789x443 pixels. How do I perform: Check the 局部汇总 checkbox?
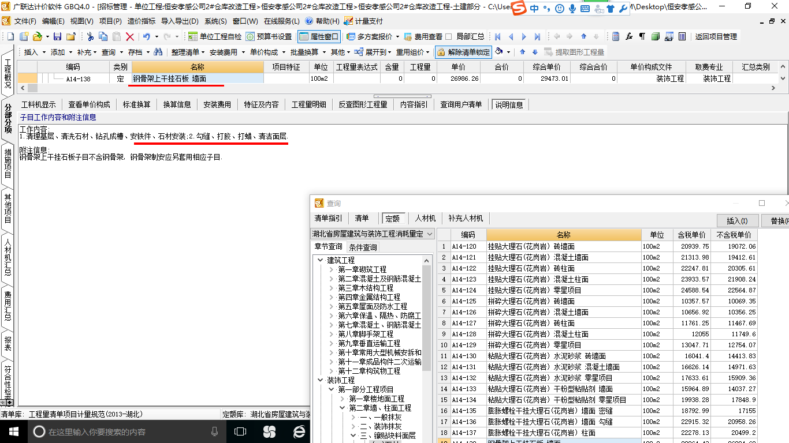448,36
